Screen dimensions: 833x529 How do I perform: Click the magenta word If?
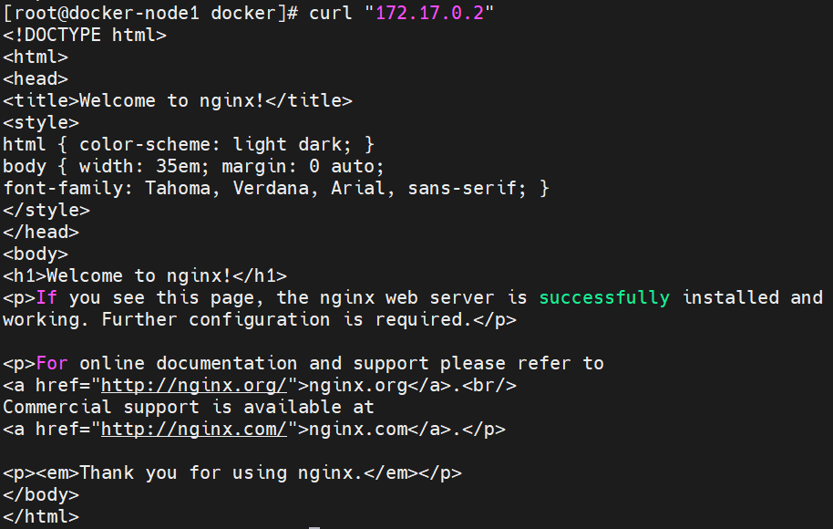click(x=46, y=297)
